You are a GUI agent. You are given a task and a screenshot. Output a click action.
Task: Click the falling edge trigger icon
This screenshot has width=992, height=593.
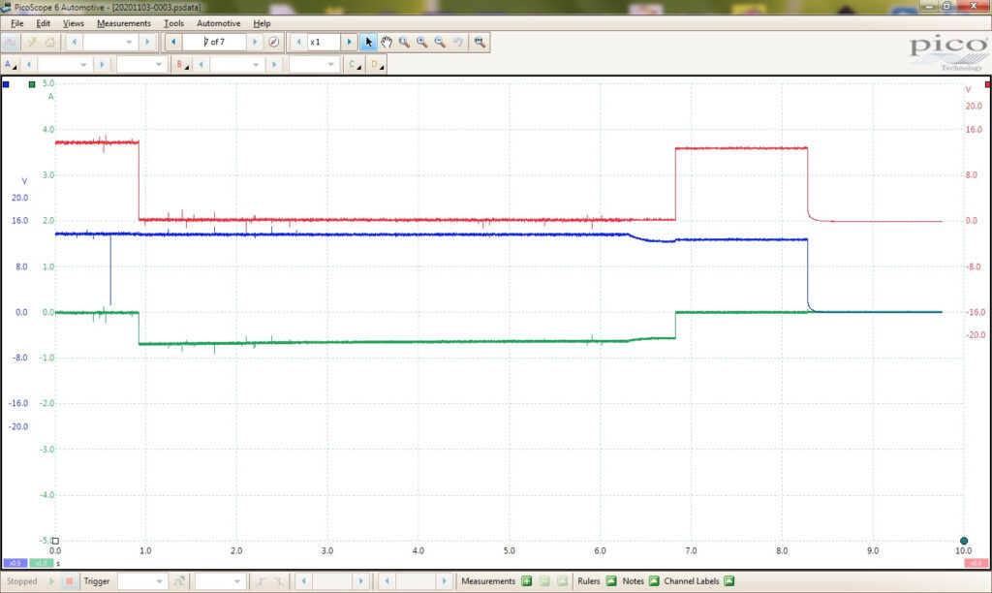[278, 581]
